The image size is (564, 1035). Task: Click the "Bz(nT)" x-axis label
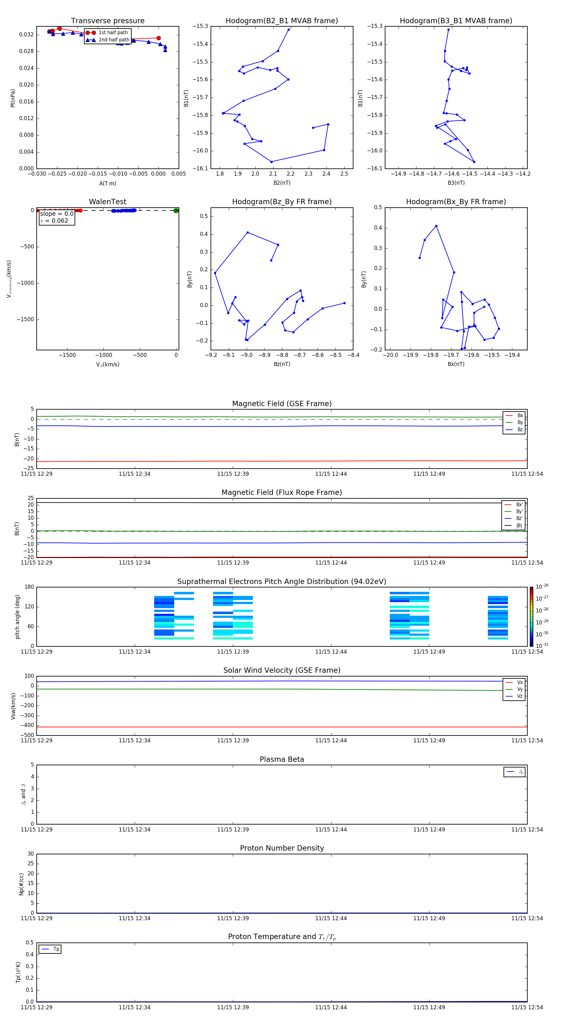click(x=282, y=364)
